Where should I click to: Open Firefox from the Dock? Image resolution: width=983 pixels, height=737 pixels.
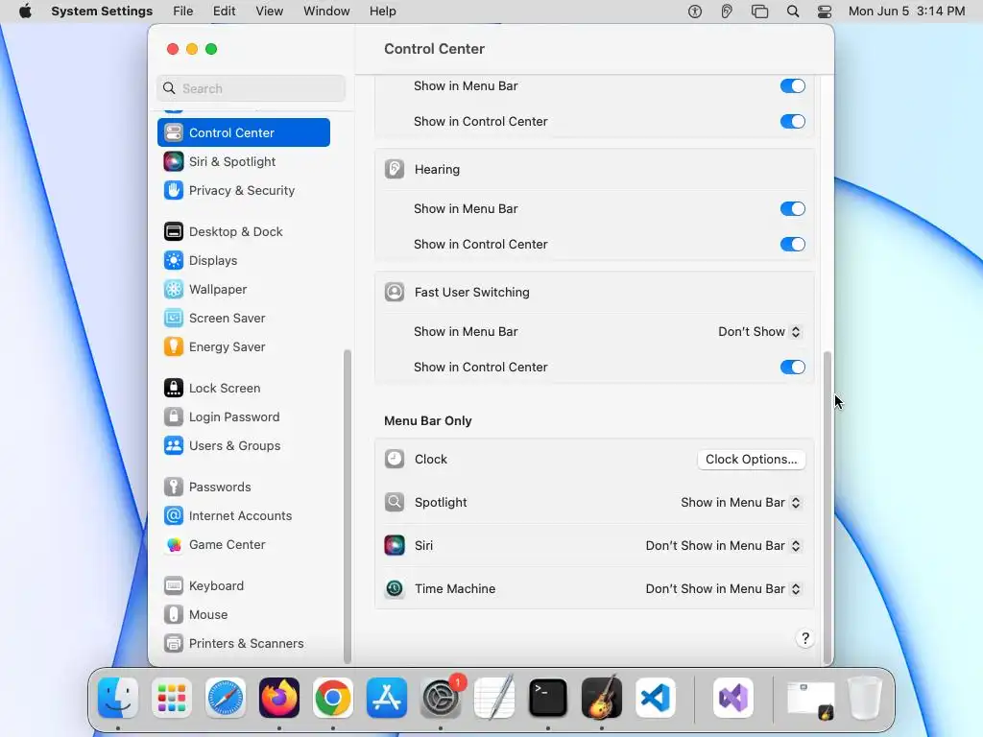tap(279, 698)
